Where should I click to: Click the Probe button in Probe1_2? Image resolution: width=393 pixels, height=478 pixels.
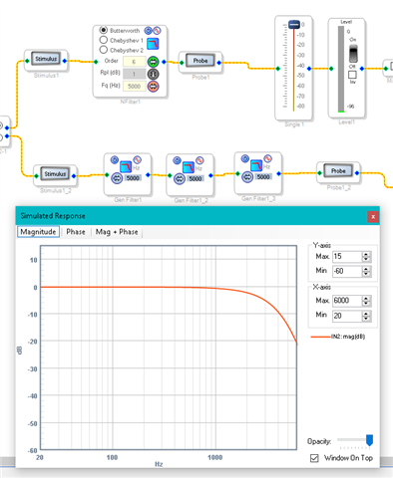point(338,170)
